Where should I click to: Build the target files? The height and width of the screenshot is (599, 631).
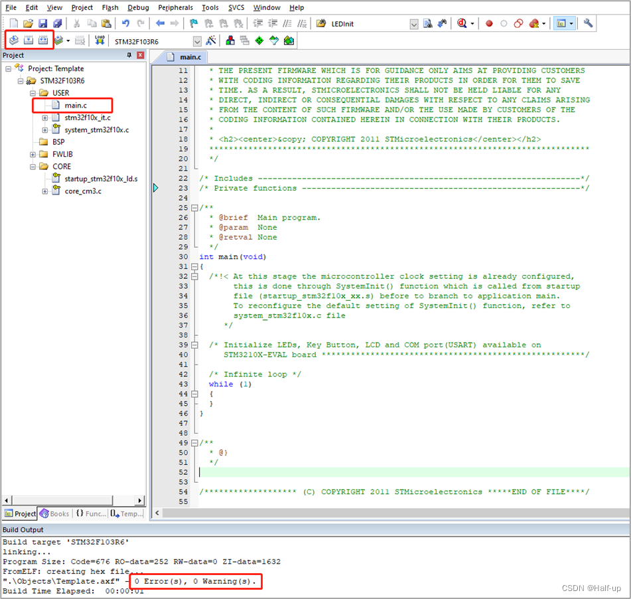pyautogui.click(x=28, y=41)
